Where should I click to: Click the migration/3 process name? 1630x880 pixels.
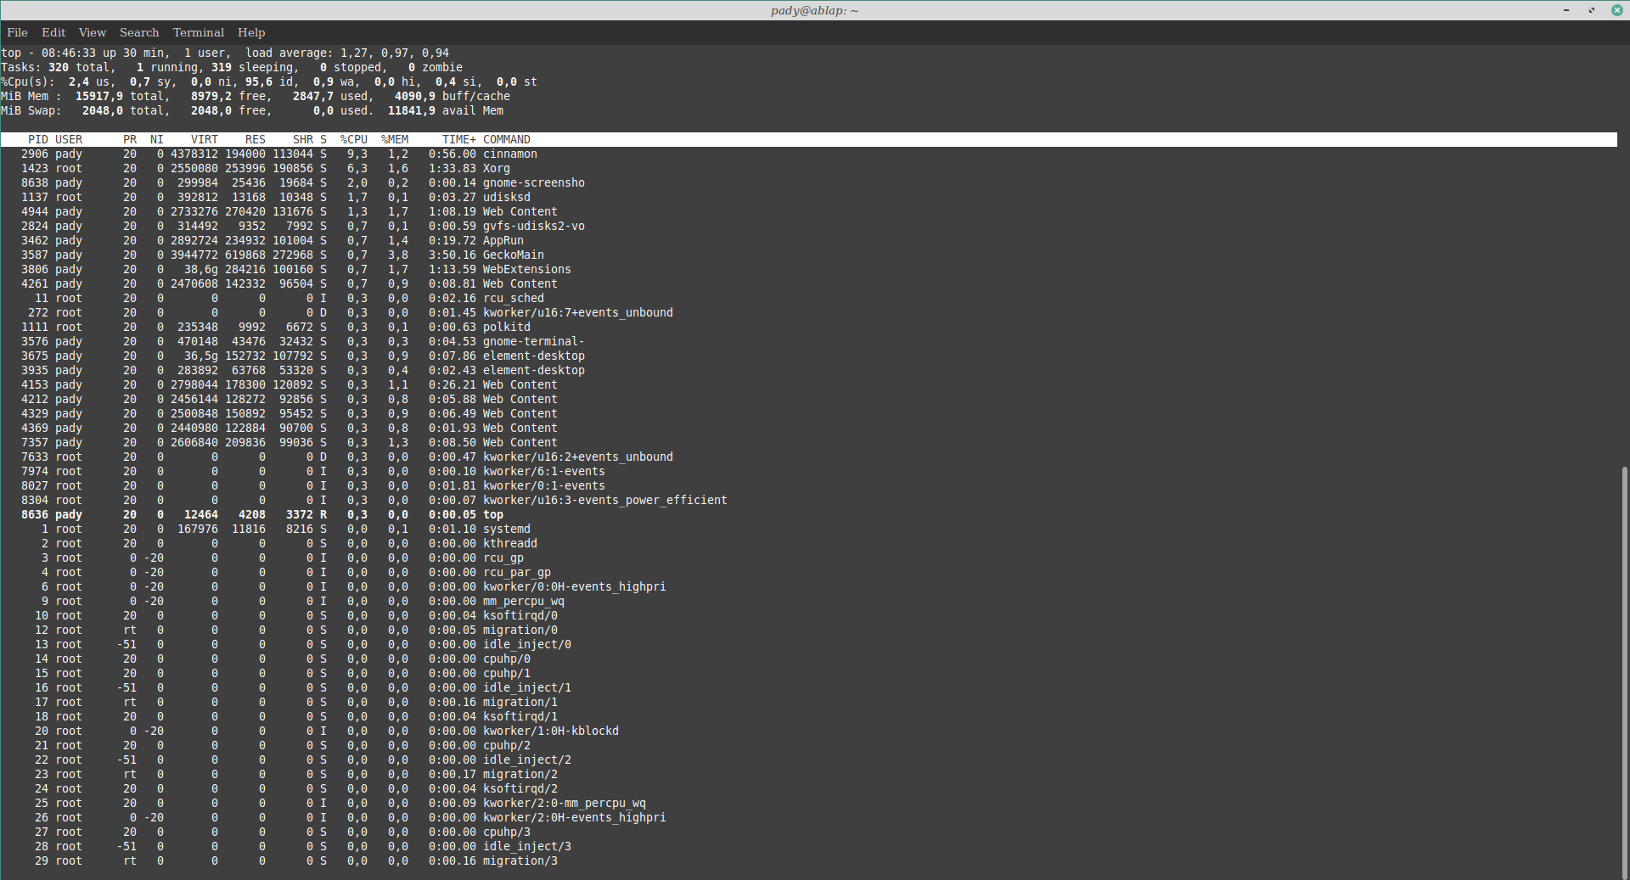[520, 860]
